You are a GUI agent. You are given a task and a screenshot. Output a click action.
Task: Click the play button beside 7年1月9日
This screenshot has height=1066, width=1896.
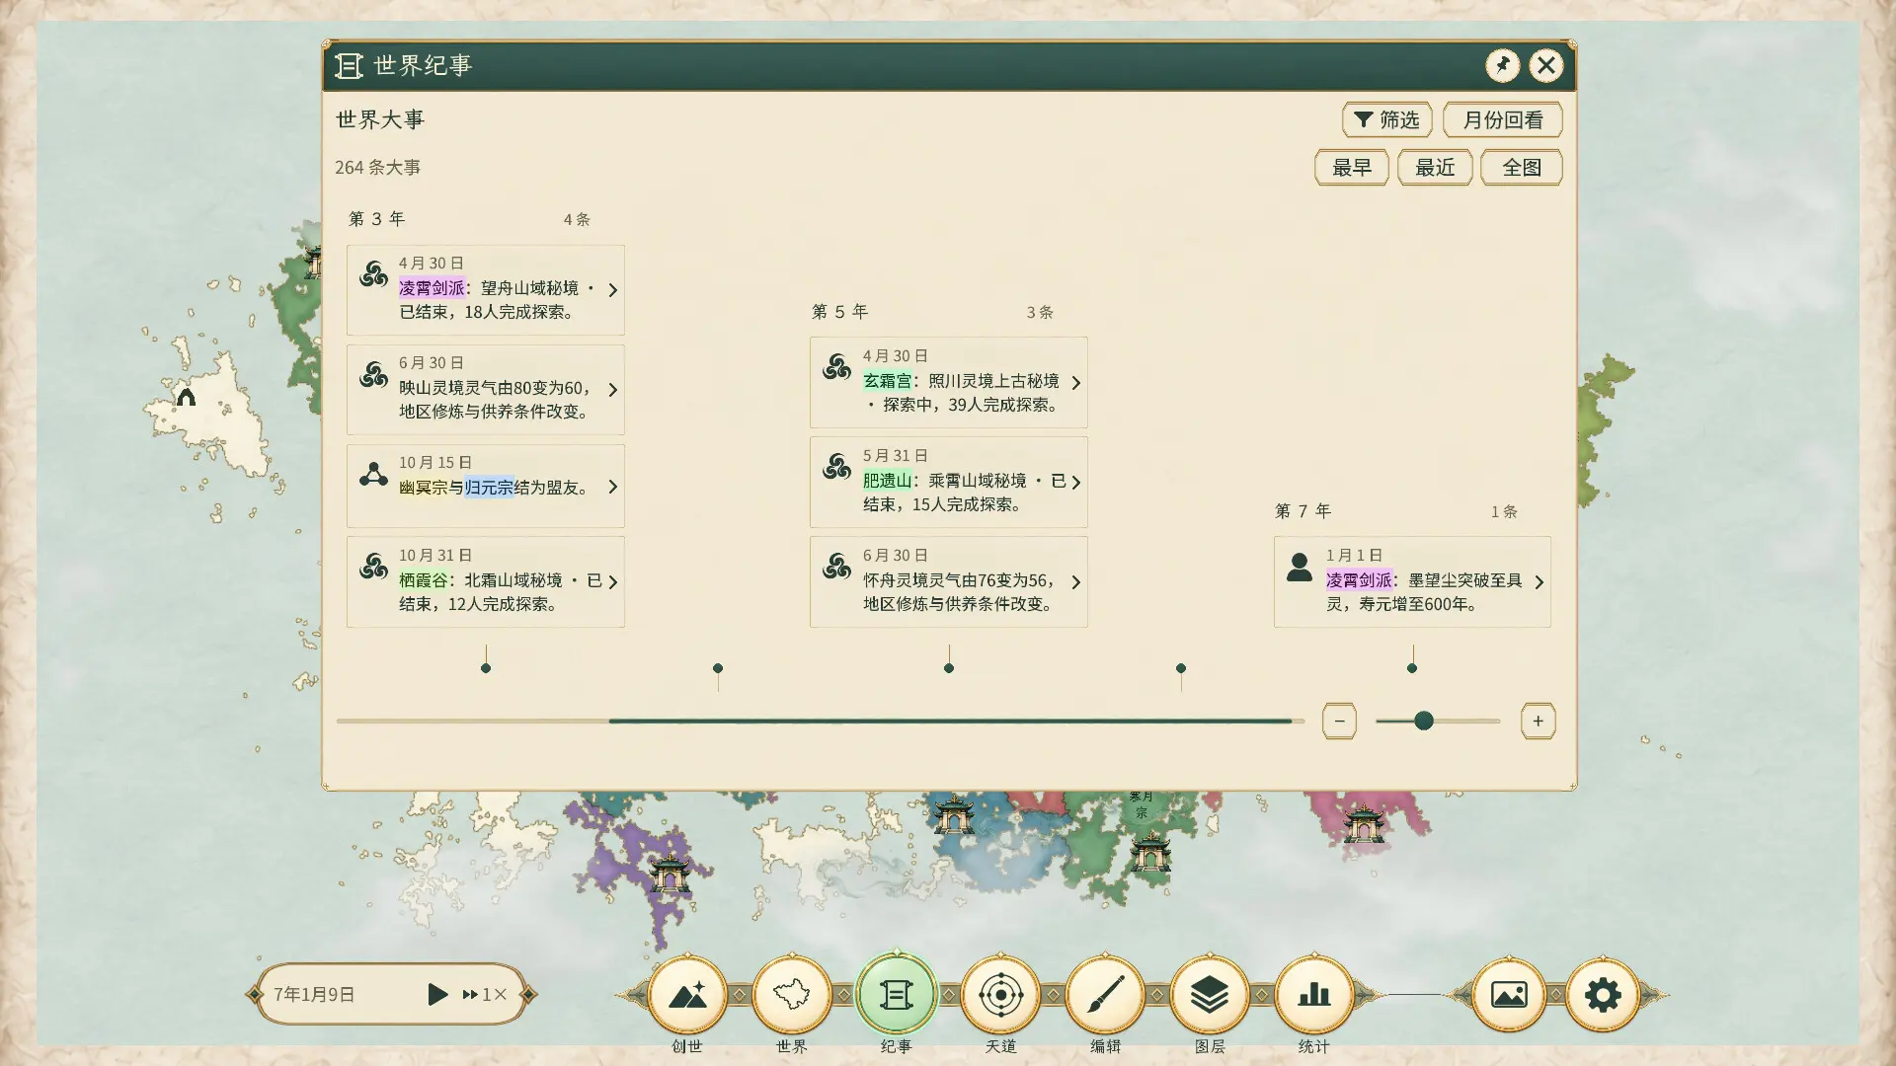click(x=437, y=994)
